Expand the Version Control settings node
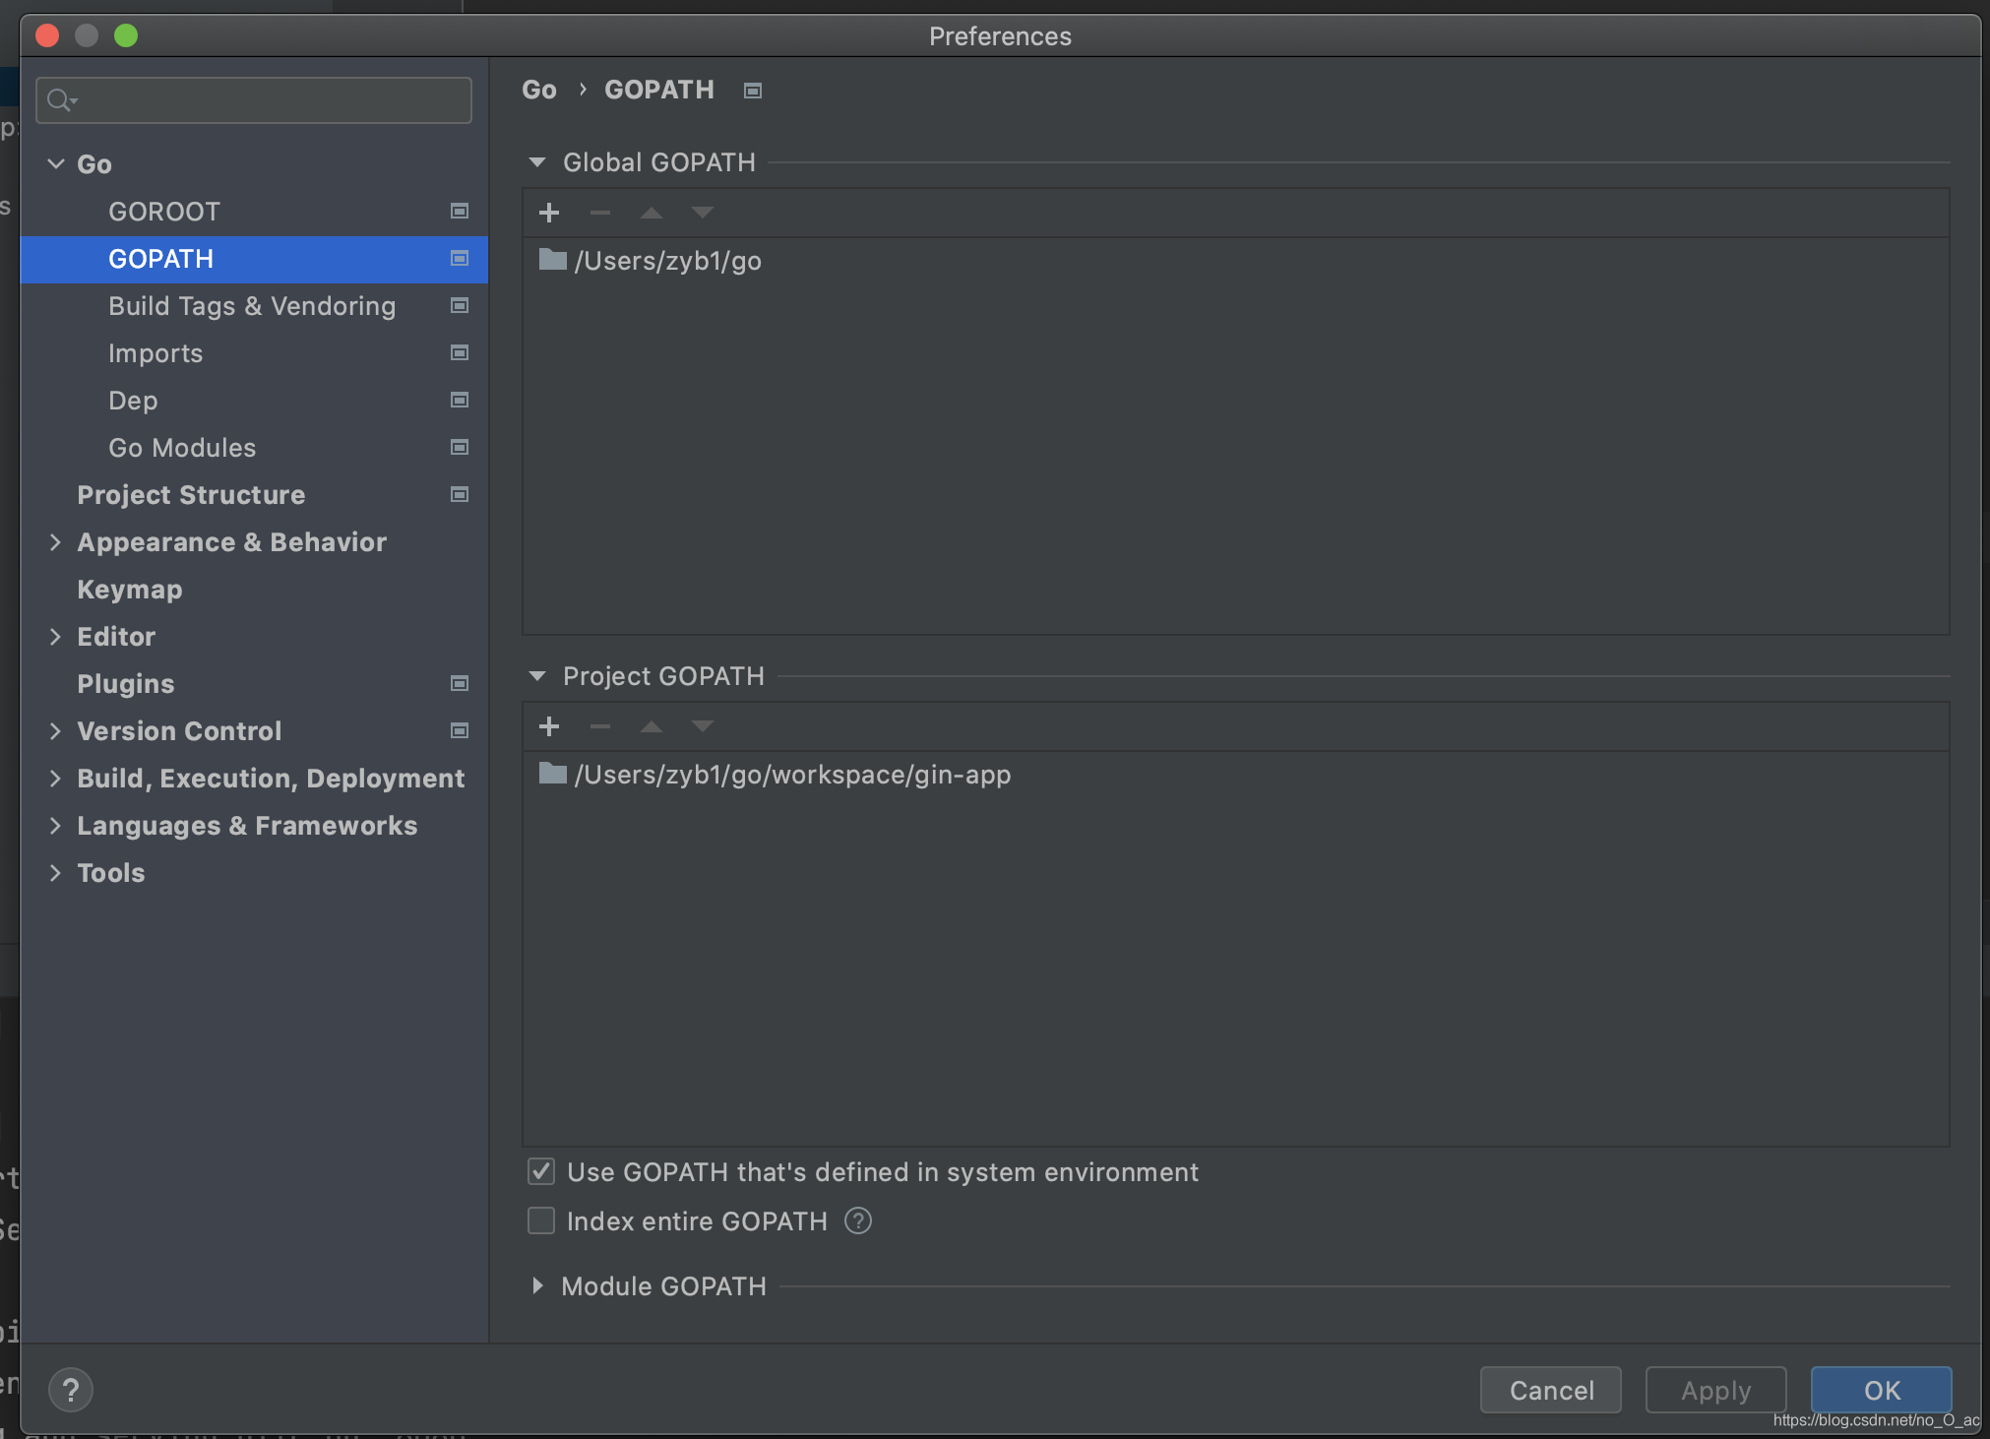This screenshot has height=1439, width=1990. (55, 731)
